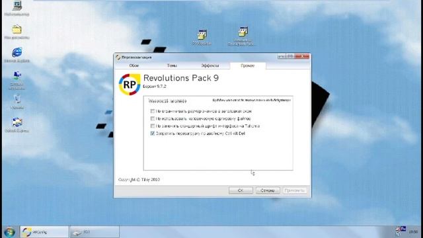Enable unlimited icon size in window titles
The height and width of the screenshot is (238, 423).
pos(153,111)
